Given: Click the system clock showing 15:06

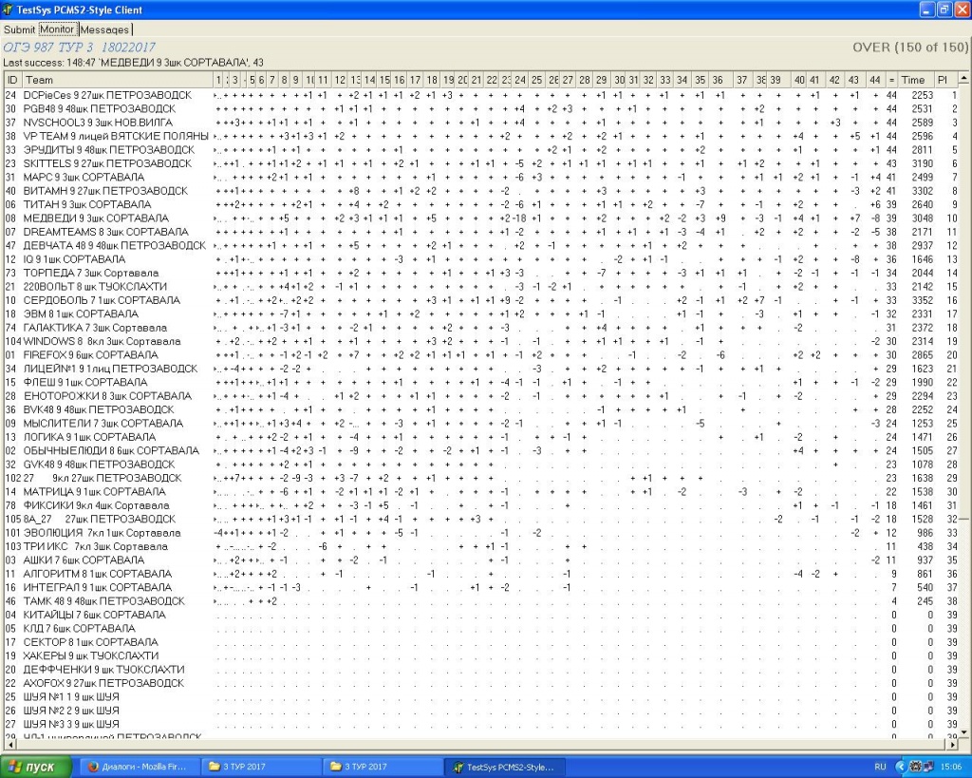Looking at the screenshot, I should pos(951,767).
